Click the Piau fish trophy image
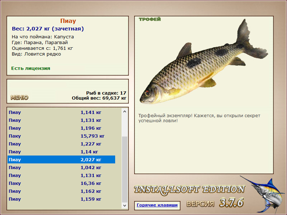This screenshot has width=287, height=215. 204,62
